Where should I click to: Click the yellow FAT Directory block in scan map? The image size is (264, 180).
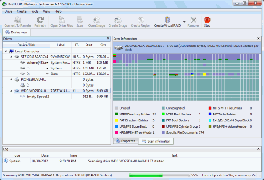click(x=205, y=74)
